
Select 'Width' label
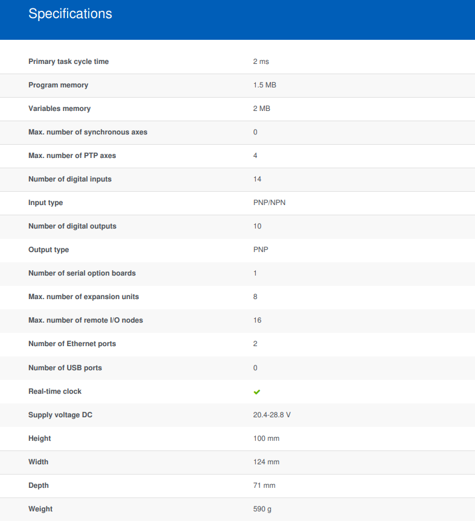[x=38, y=462]
